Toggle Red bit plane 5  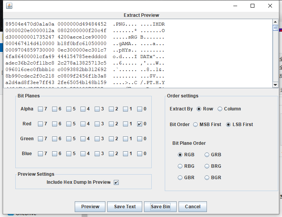pyautogui.click(x=69, y=124)
